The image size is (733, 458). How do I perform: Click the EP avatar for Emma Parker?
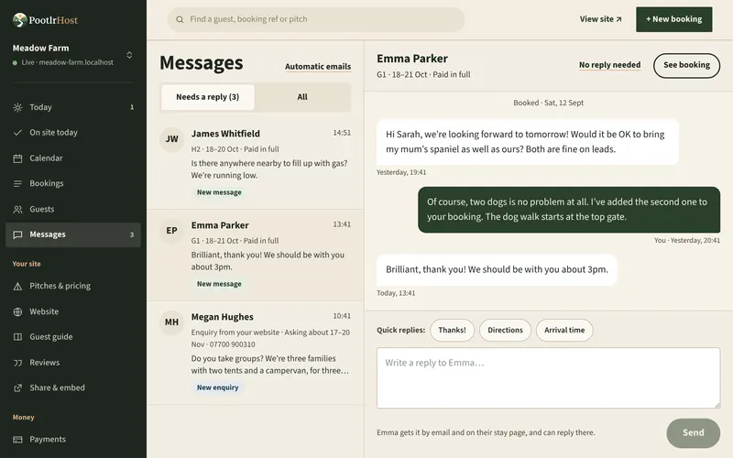pyautogui.click(x=171, y=231)
